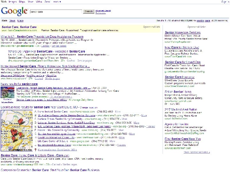The width and height of the screenshot is (230, 172).
Task: Open the Advanced Search link
Action: pyautogui.click(x=103, y=11)
